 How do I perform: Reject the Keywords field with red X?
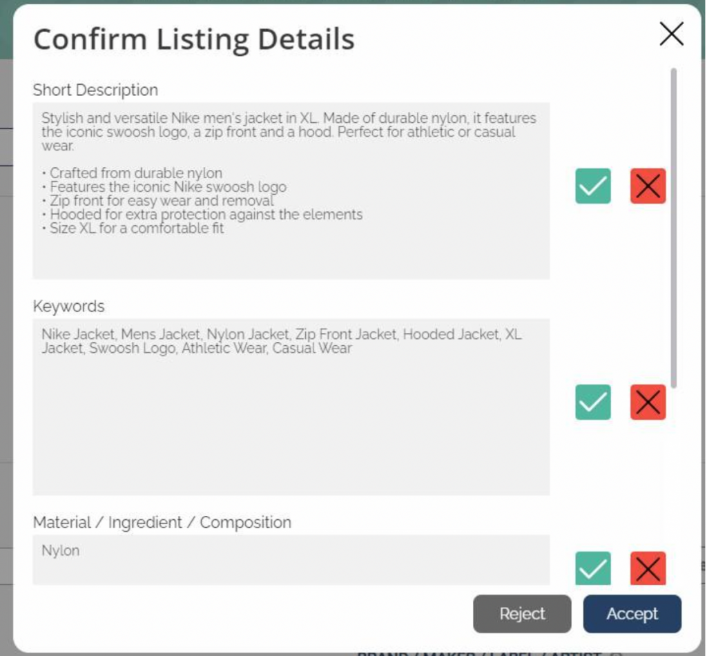[x=648, y=402]
